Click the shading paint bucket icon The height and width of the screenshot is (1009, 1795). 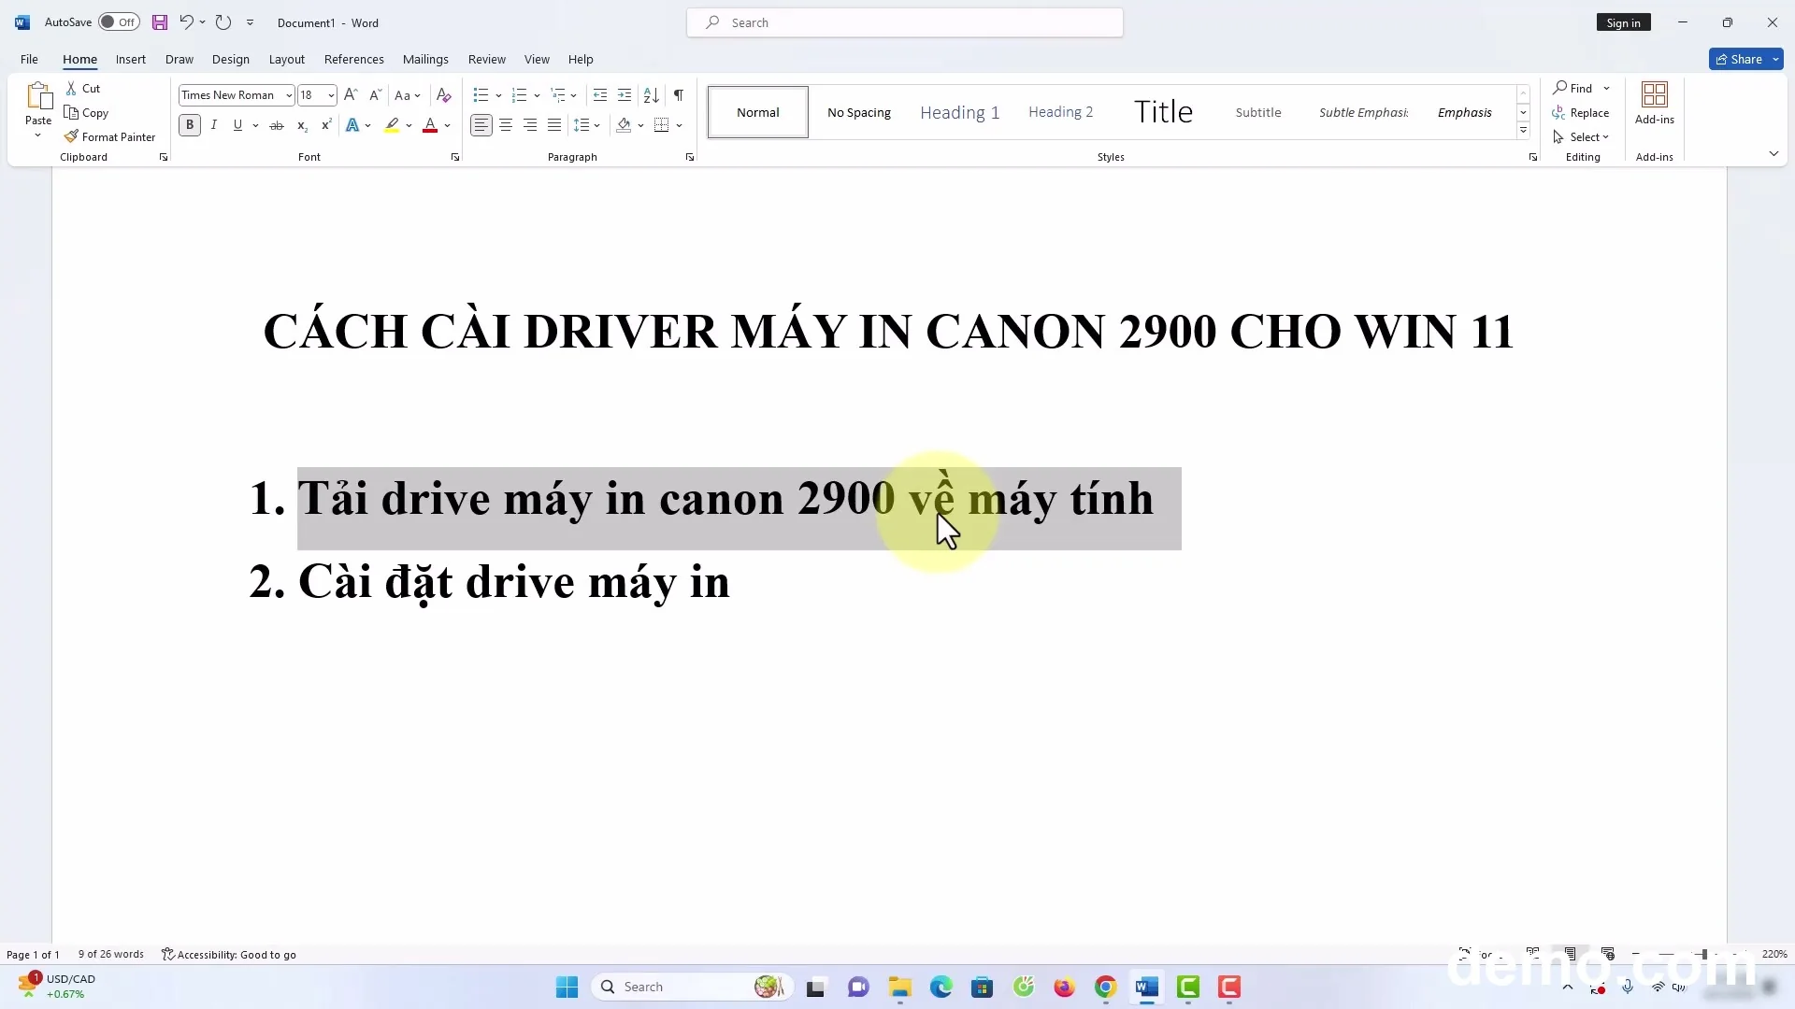coord(624,125)
